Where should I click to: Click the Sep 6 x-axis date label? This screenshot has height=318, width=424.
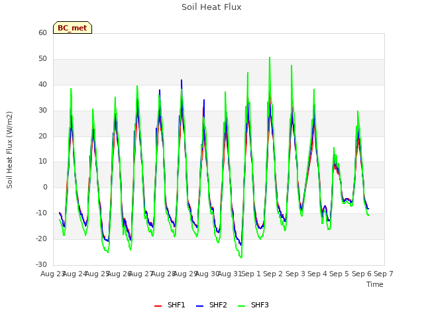pyautogui.click(x=361, y=274)
